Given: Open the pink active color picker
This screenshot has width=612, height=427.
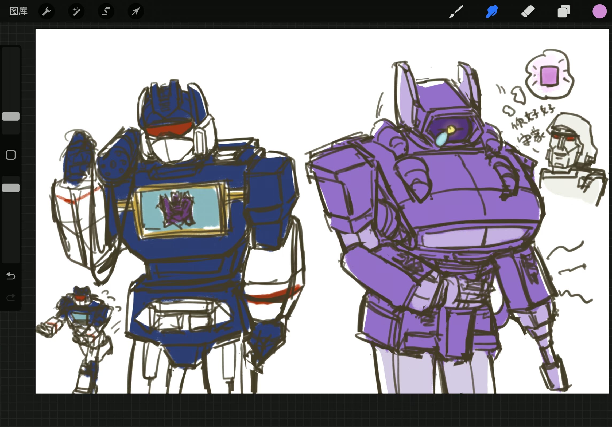Looking at the screenshot, I should click(599, 11).
